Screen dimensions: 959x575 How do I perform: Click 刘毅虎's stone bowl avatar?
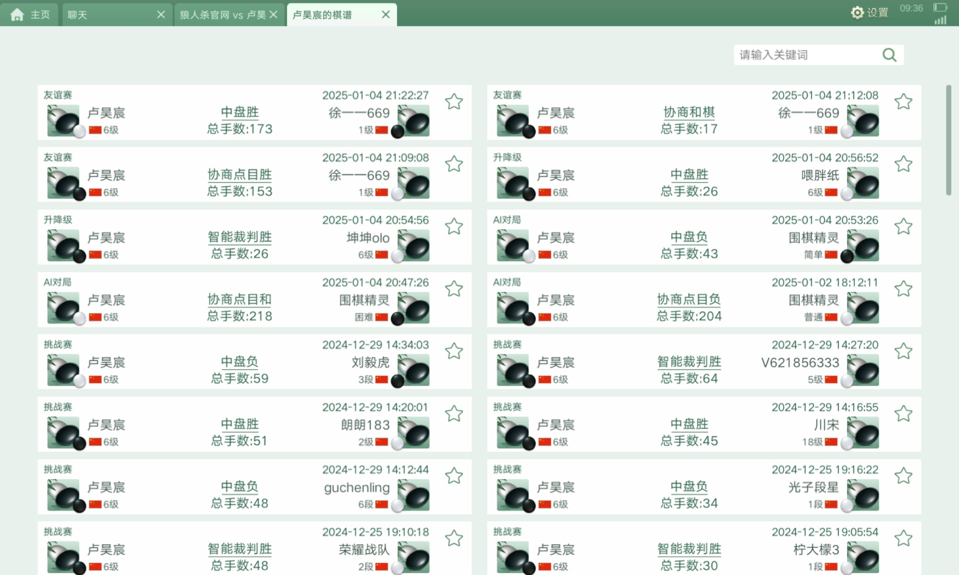pos(414,370)
